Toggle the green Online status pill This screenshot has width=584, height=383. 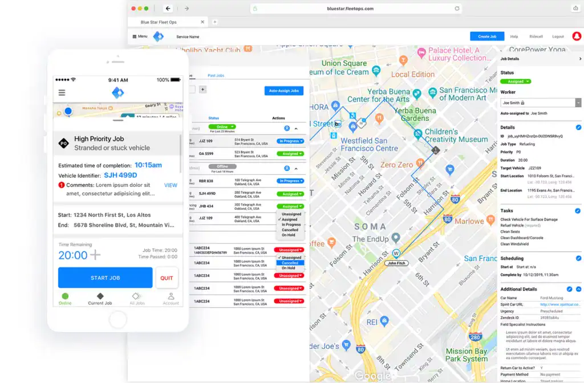click(x=222, y=127)
